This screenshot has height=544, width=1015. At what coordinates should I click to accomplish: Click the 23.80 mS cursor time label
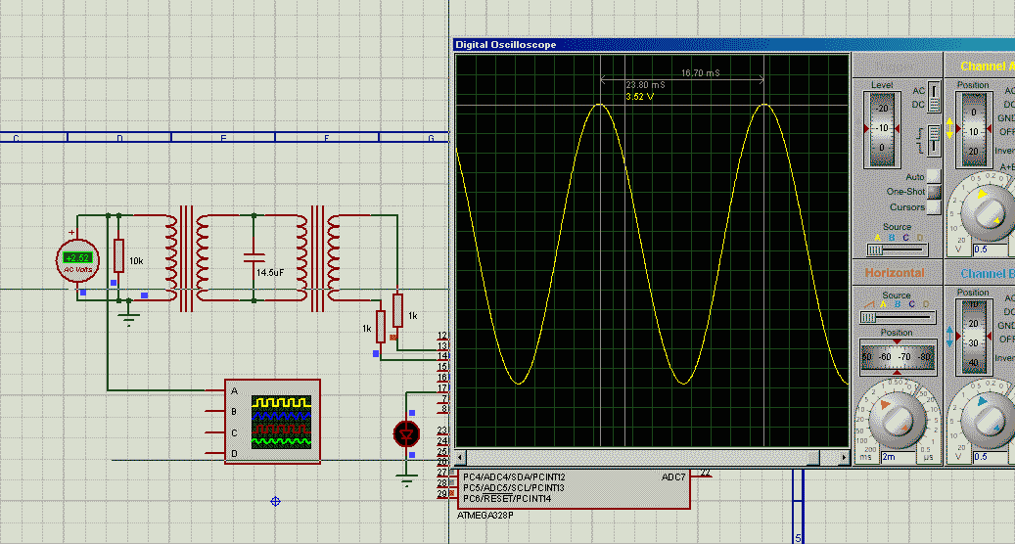click(x=645, y=85)
